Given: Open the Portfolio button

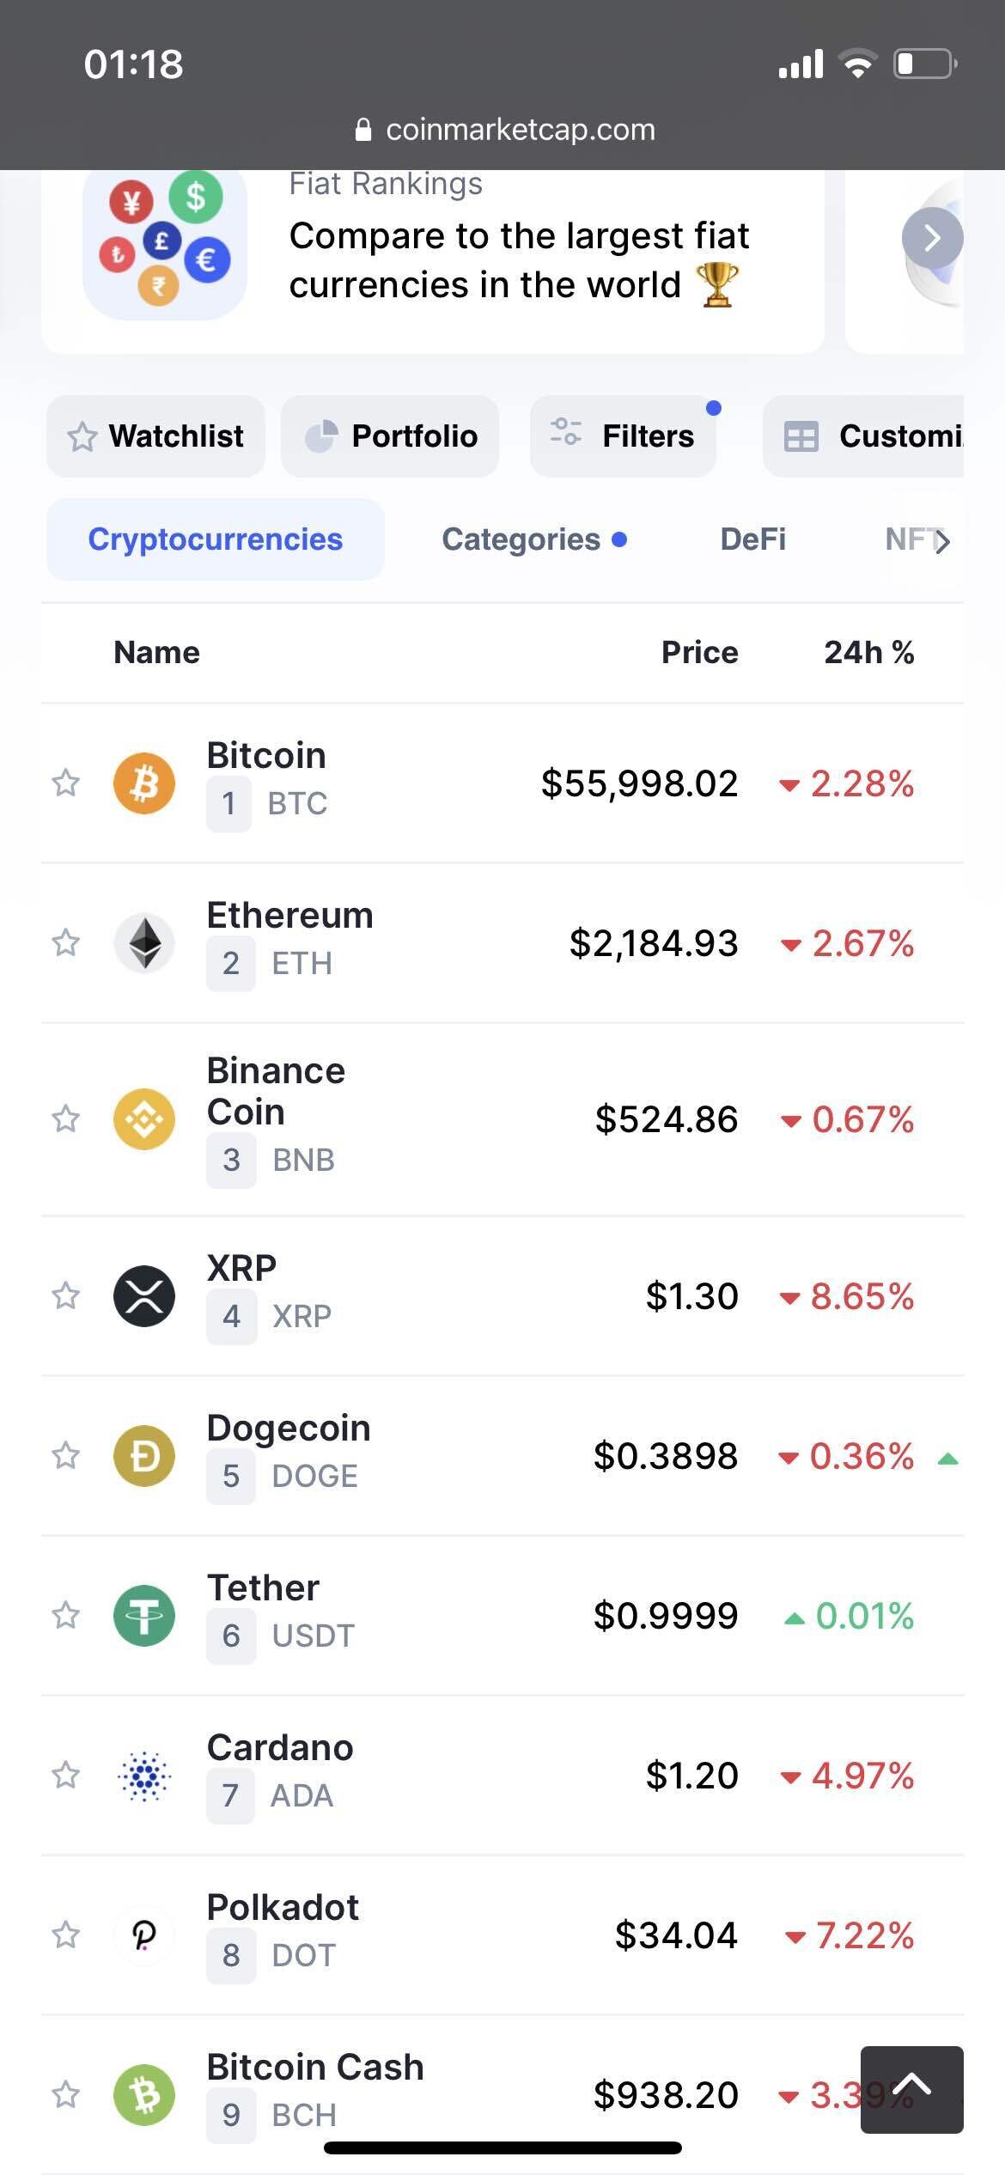Looking at the screenshot, I should pyautogui.click(x=390, y=436).
